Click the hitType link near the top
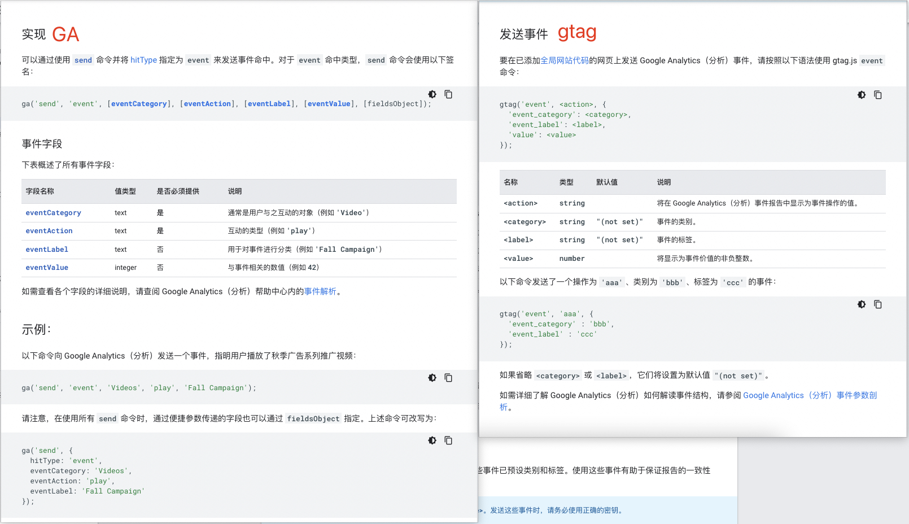The image size is (909, 524). [143, 60]
